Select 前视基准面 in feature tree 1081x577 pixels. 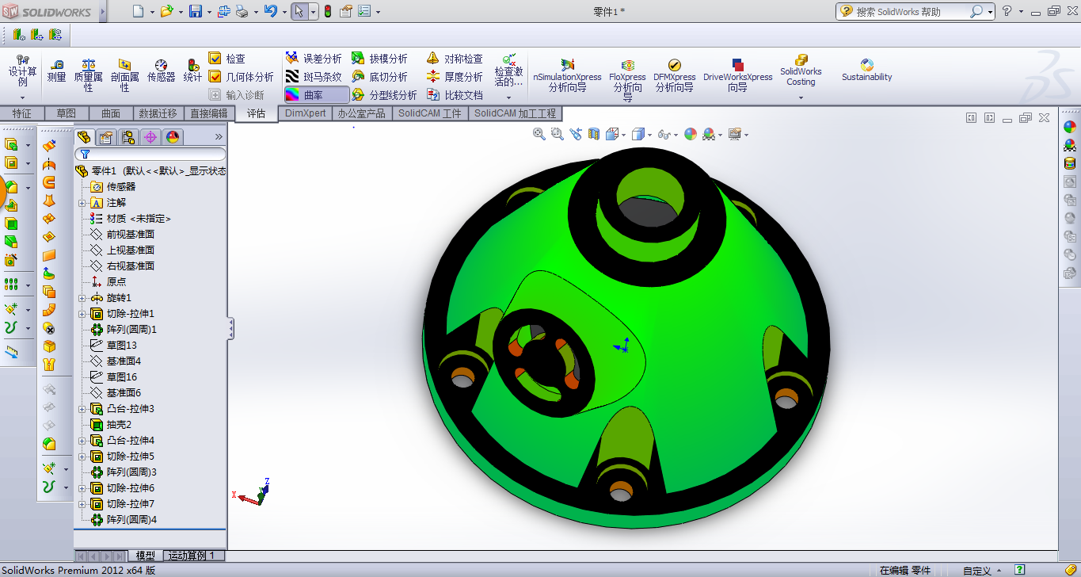(122, 235)
